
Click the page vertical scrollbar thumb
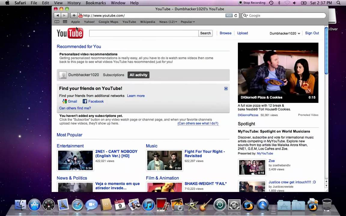pos(326,51)
